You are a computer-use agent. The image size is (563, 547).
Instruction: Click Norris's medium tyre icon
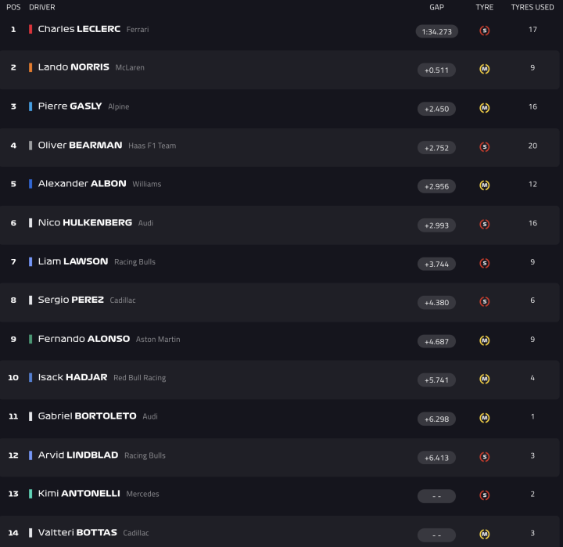coord(484,69)
